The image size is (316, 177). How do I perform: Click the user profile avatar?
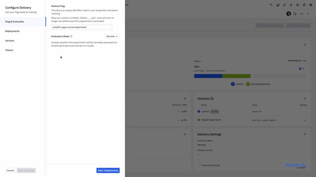tap(288, 14)
